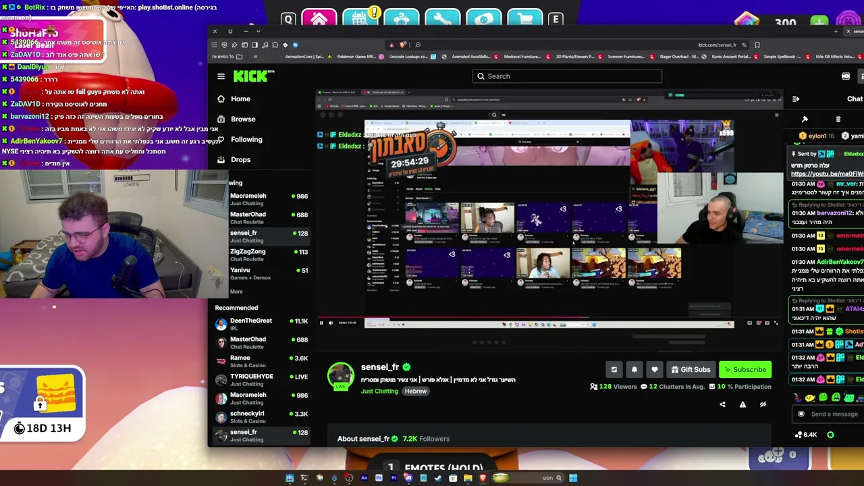Open Adobe After Effects from taskbar
Viewport: 864px width, 486px height.
pos(364,478)
